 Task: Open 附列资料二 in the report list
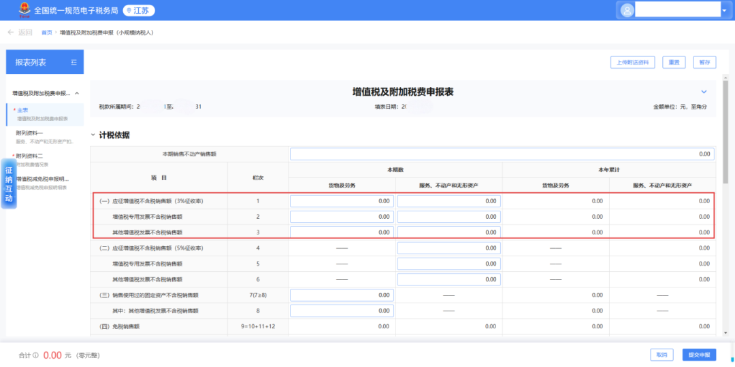[30, 156]
